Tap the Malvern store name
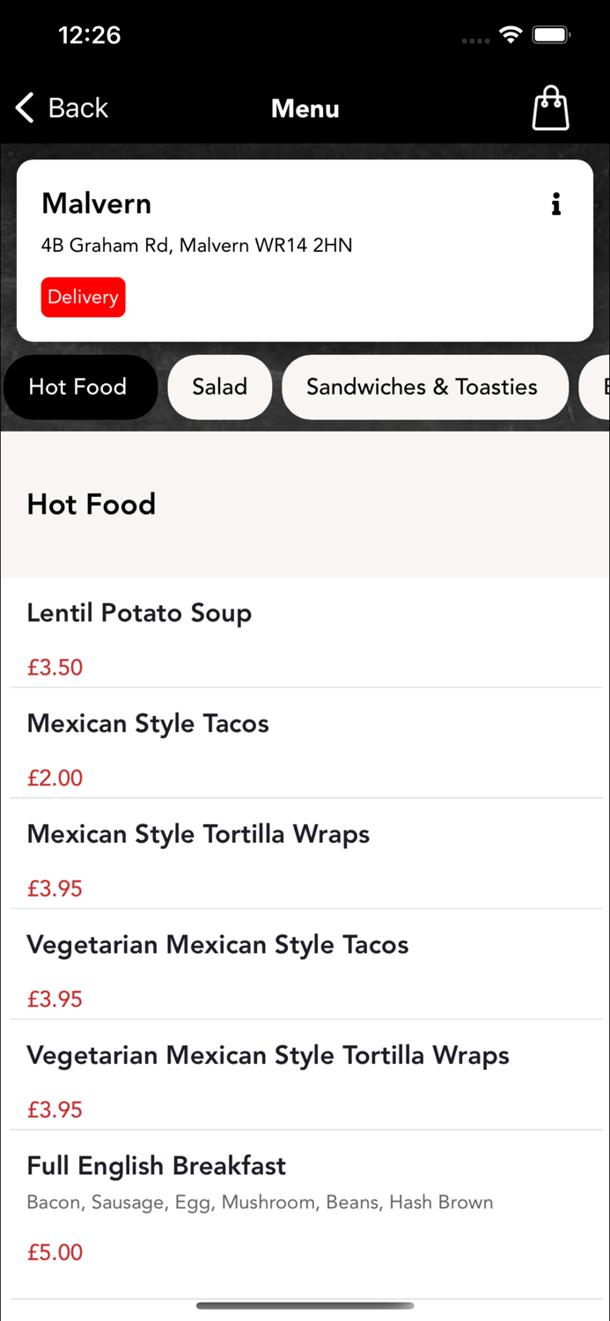This screenshot has width=610, height=1321. [96, 203]
